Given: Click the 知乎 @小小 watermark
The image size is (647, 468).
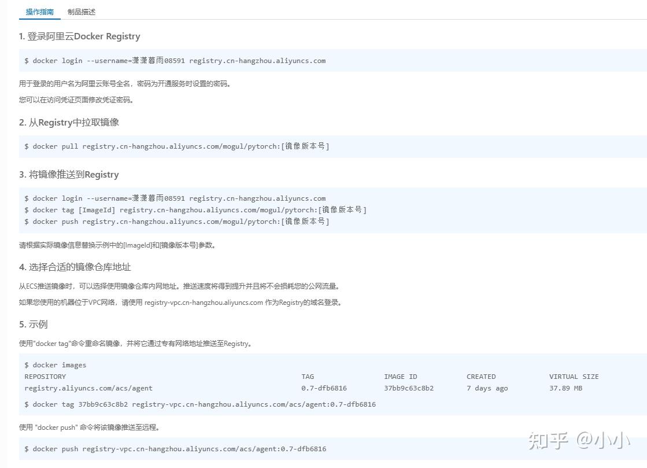Looking at the screenshot, I should (578, 440).
